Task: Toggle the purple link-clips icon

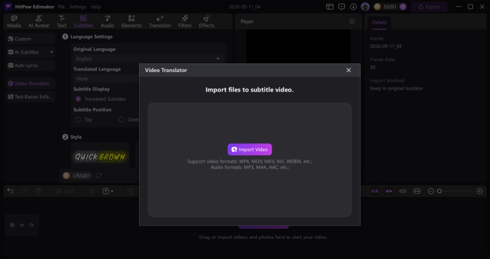Action: pos(375,191)
